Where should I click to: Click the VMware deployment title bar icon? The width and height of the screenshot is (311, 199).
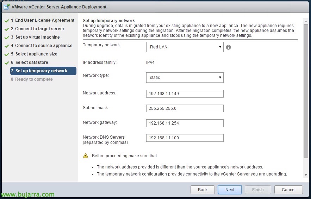point(7,7)
